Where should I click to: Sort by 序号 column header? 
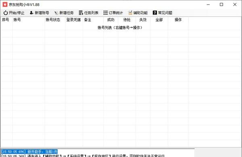tap(6, 20)
